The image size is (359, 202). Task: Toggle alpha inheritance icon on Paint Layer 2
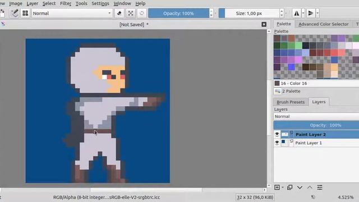(291, 133)
